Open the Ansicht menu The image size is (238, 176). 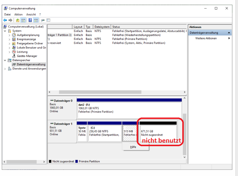tap(31, 14)
